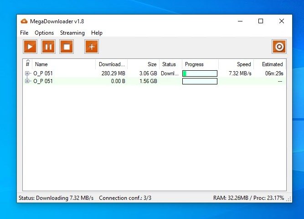Click the 1.56 GB size cell
304x219 pixels.
point(148,81)
